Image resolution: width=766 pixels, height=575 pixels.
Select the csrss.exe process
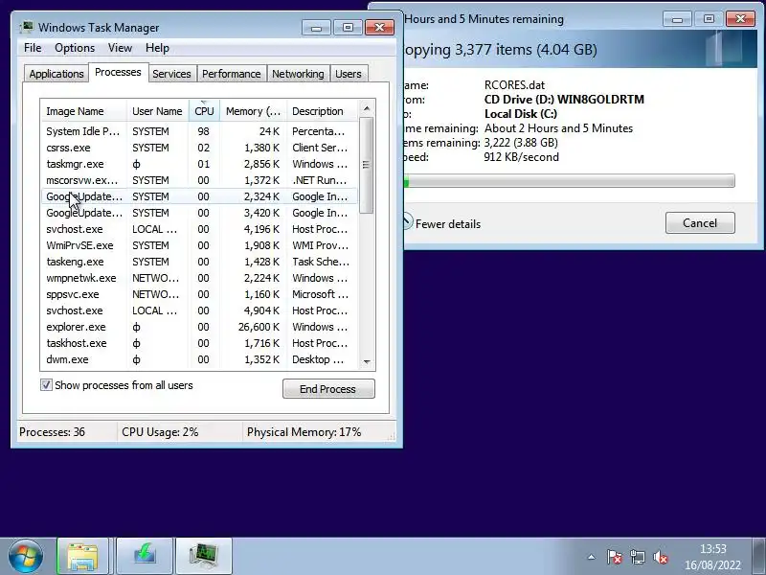199,148
